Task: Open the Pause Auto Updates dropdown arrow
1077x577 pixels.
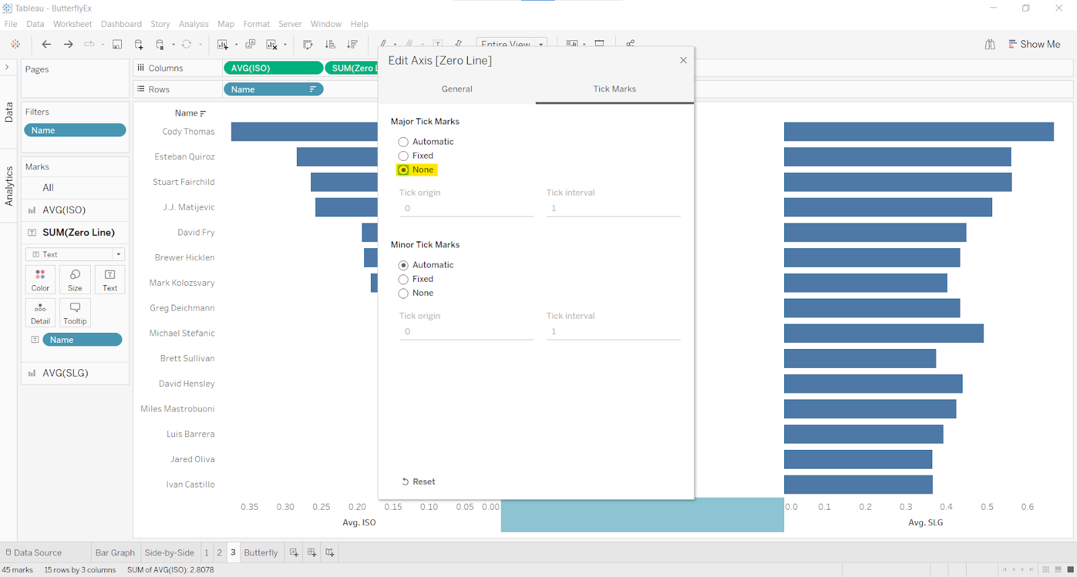Action: (174, 45)
